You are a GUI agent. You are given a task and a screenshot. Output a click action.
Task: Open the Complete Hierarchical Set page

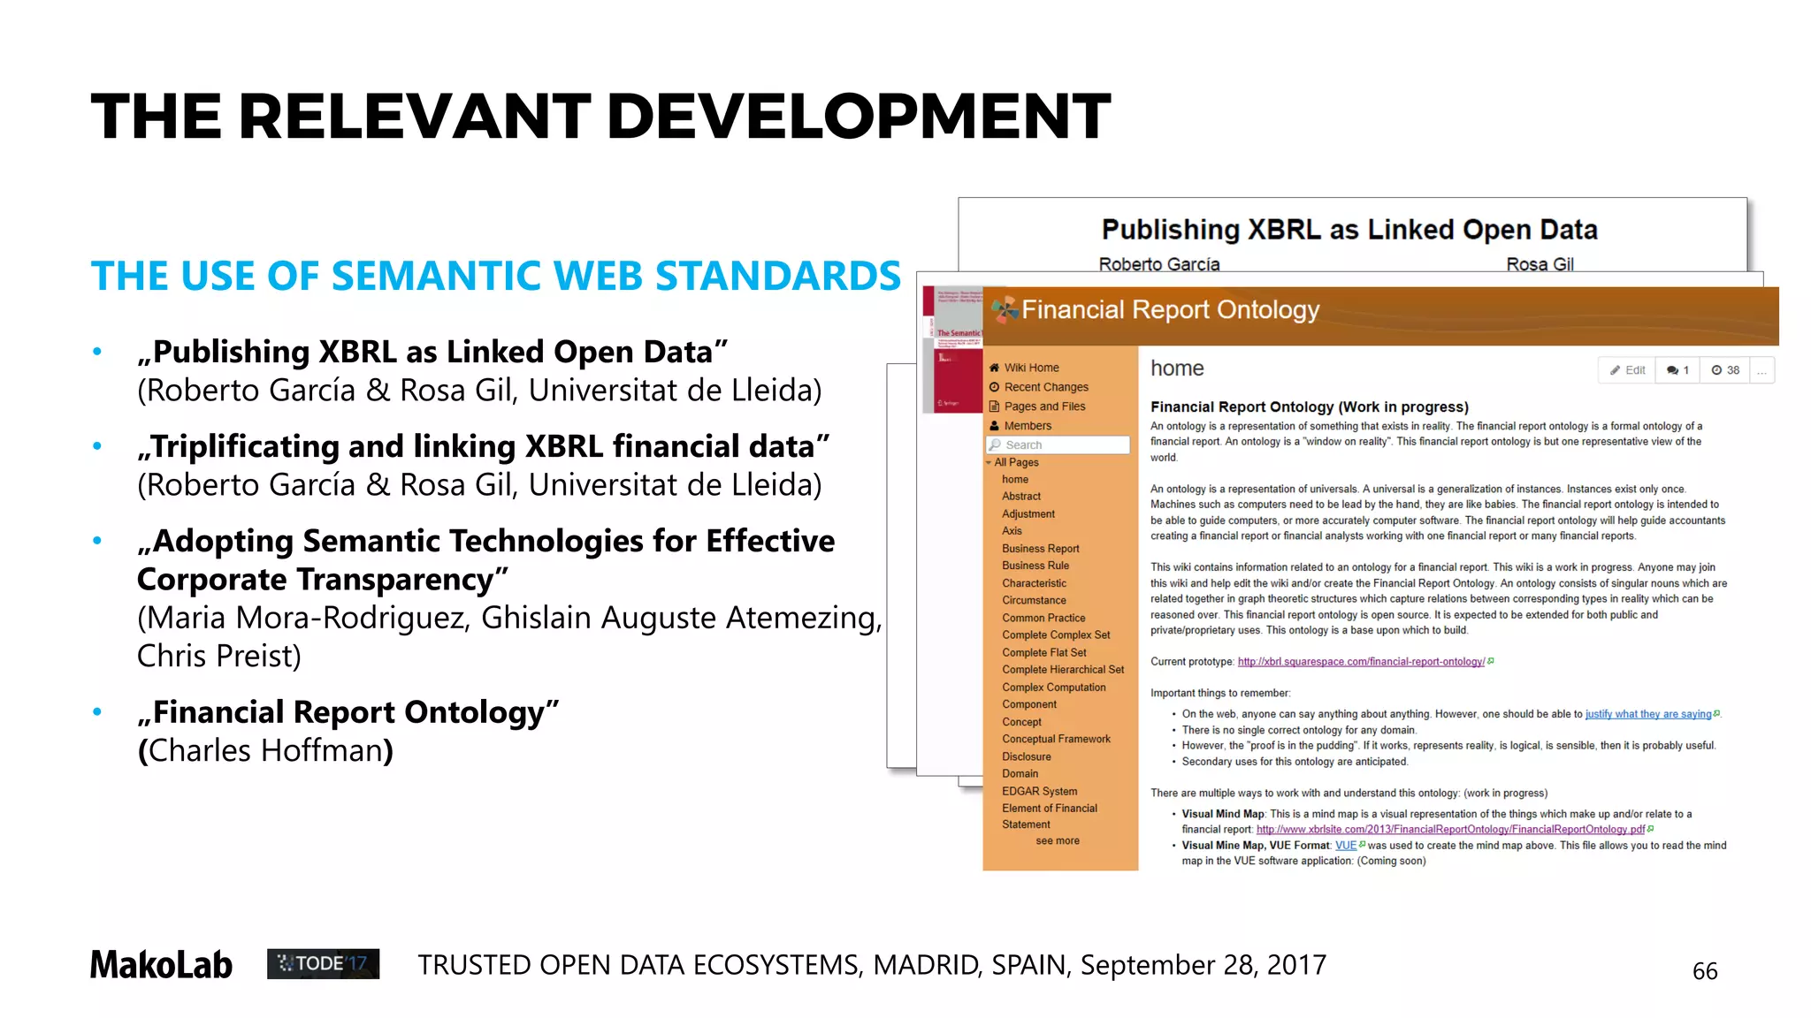[1063, 670]
